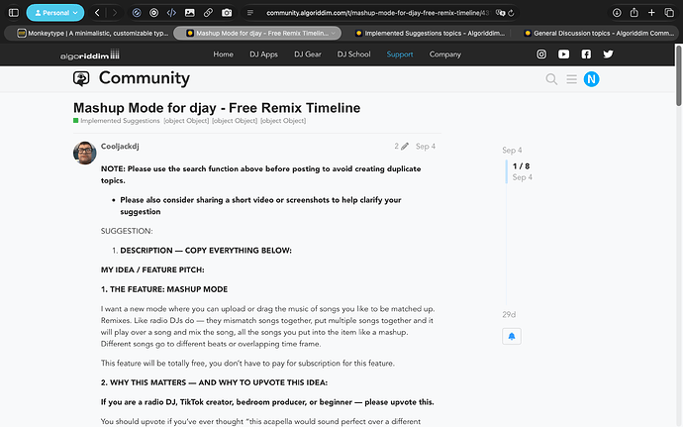Click the Community chat bubble logo
The image size is (683, 427).
[81, 78]
